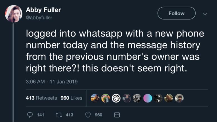Open Abby Fuller's profile picture
Viewport: 217px width, 122px height.
(x=14, y=14)
